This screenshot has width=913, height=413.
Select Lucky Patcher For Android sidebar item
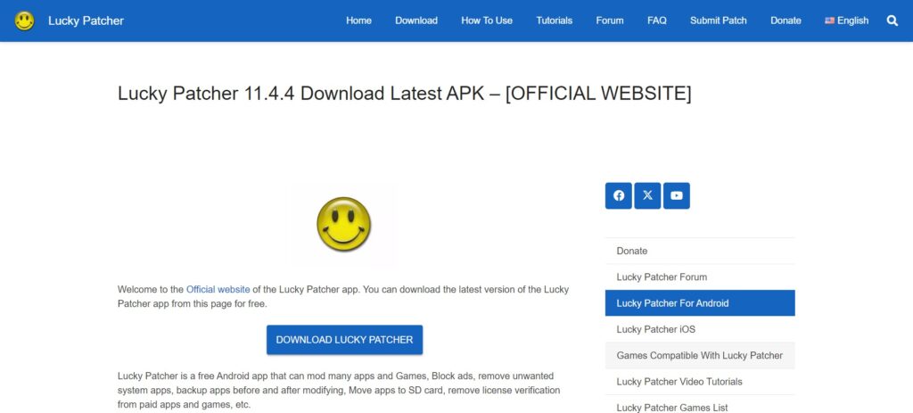700,303
